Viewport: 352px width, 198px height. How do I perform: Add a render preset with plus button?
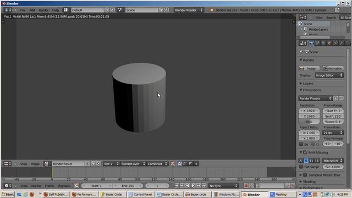tap(335, 98)
